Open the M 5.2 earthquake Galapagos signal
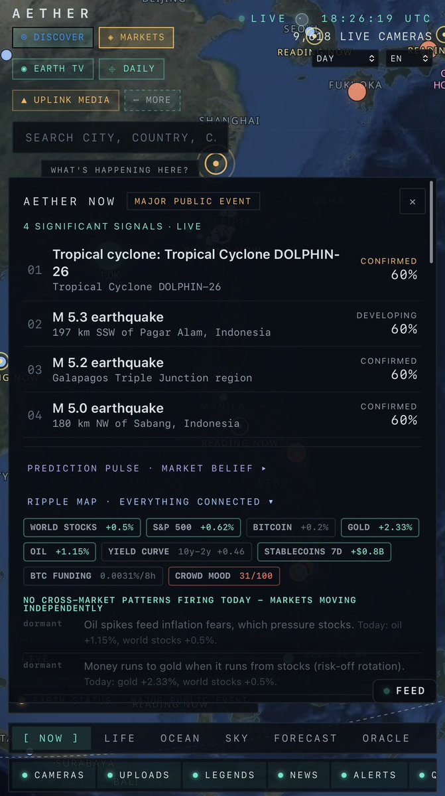 click(222, 370)
